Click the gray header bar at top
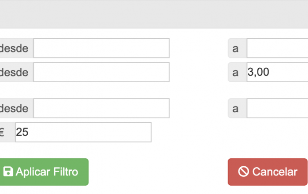This screenshot has width=308, height=194. [154, 14]
